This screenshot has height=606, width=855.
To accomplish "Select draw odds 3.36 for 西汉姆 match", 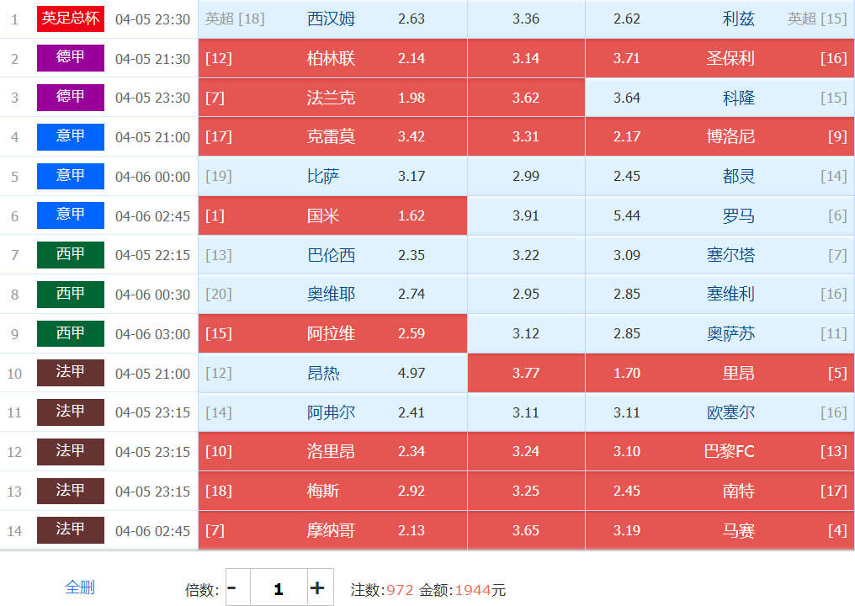I will tap(526, 19).
